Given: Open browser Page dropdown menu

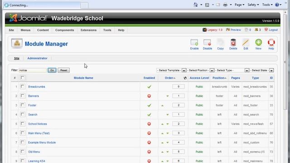Looking at the screenshot, I should (x=240, y=5).
